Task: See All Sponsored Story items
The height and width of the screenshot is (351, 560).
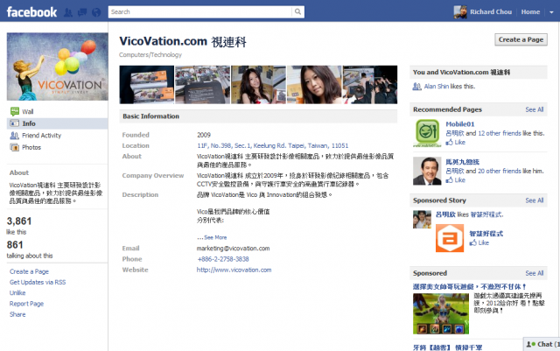Action: point(535,200)
